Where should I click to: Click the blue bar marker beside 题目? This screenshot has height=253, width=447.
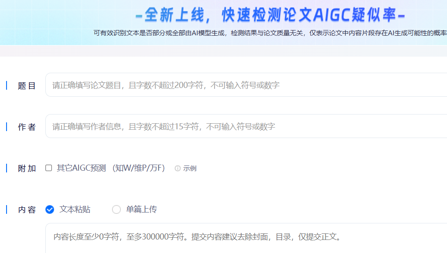coord(7,85)
